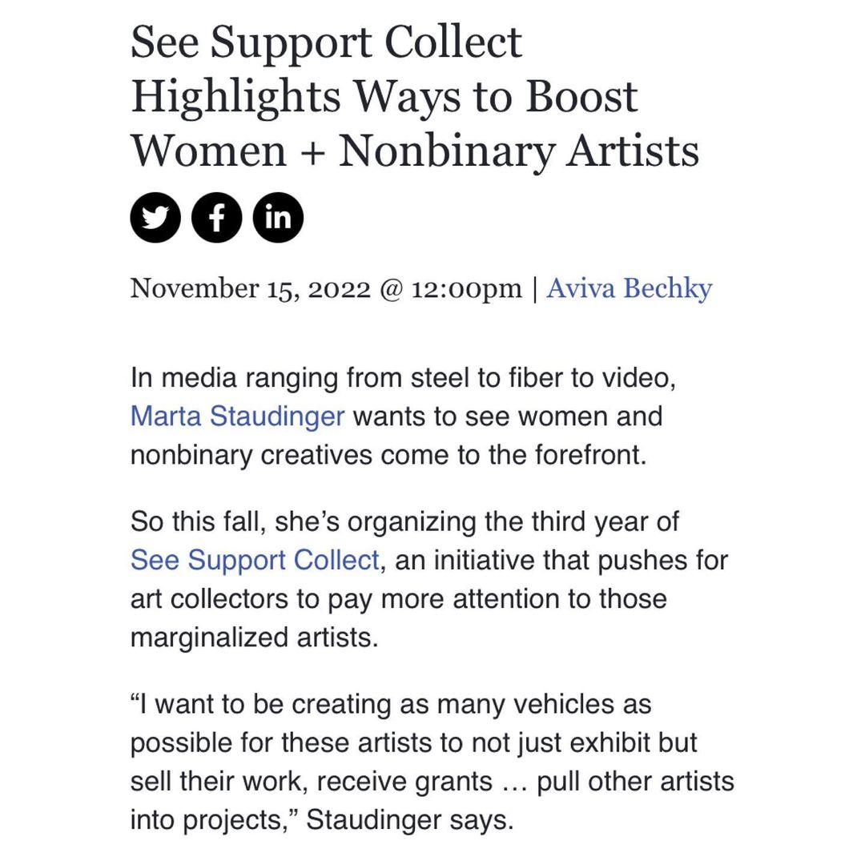
Task: Follow the blue See Support Collect link
Action: coord(255,560)
